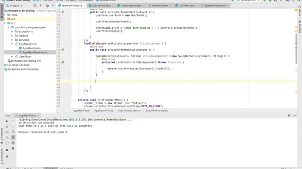Hide the Run panel with minus icon
The height and width of the screenshot is (169, 302).
(294, 115)
